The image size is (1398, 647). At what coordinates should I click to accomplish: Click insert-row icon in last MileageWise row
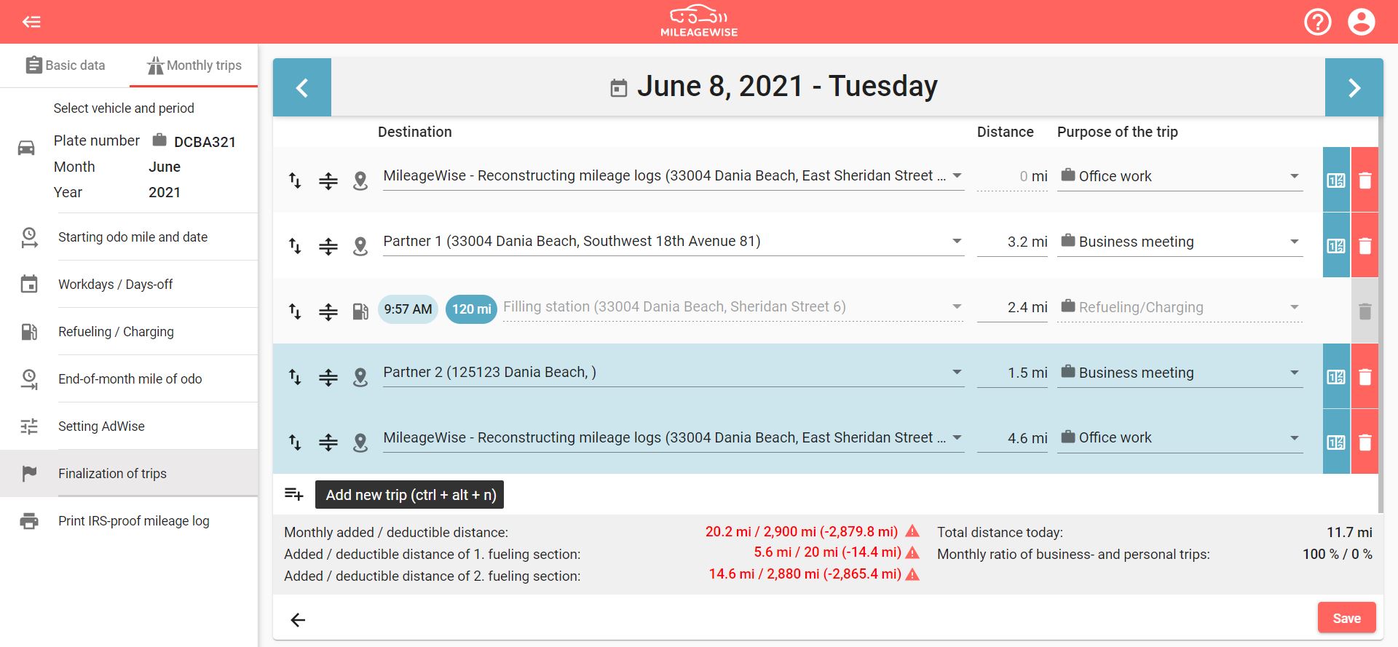(328, 442)
